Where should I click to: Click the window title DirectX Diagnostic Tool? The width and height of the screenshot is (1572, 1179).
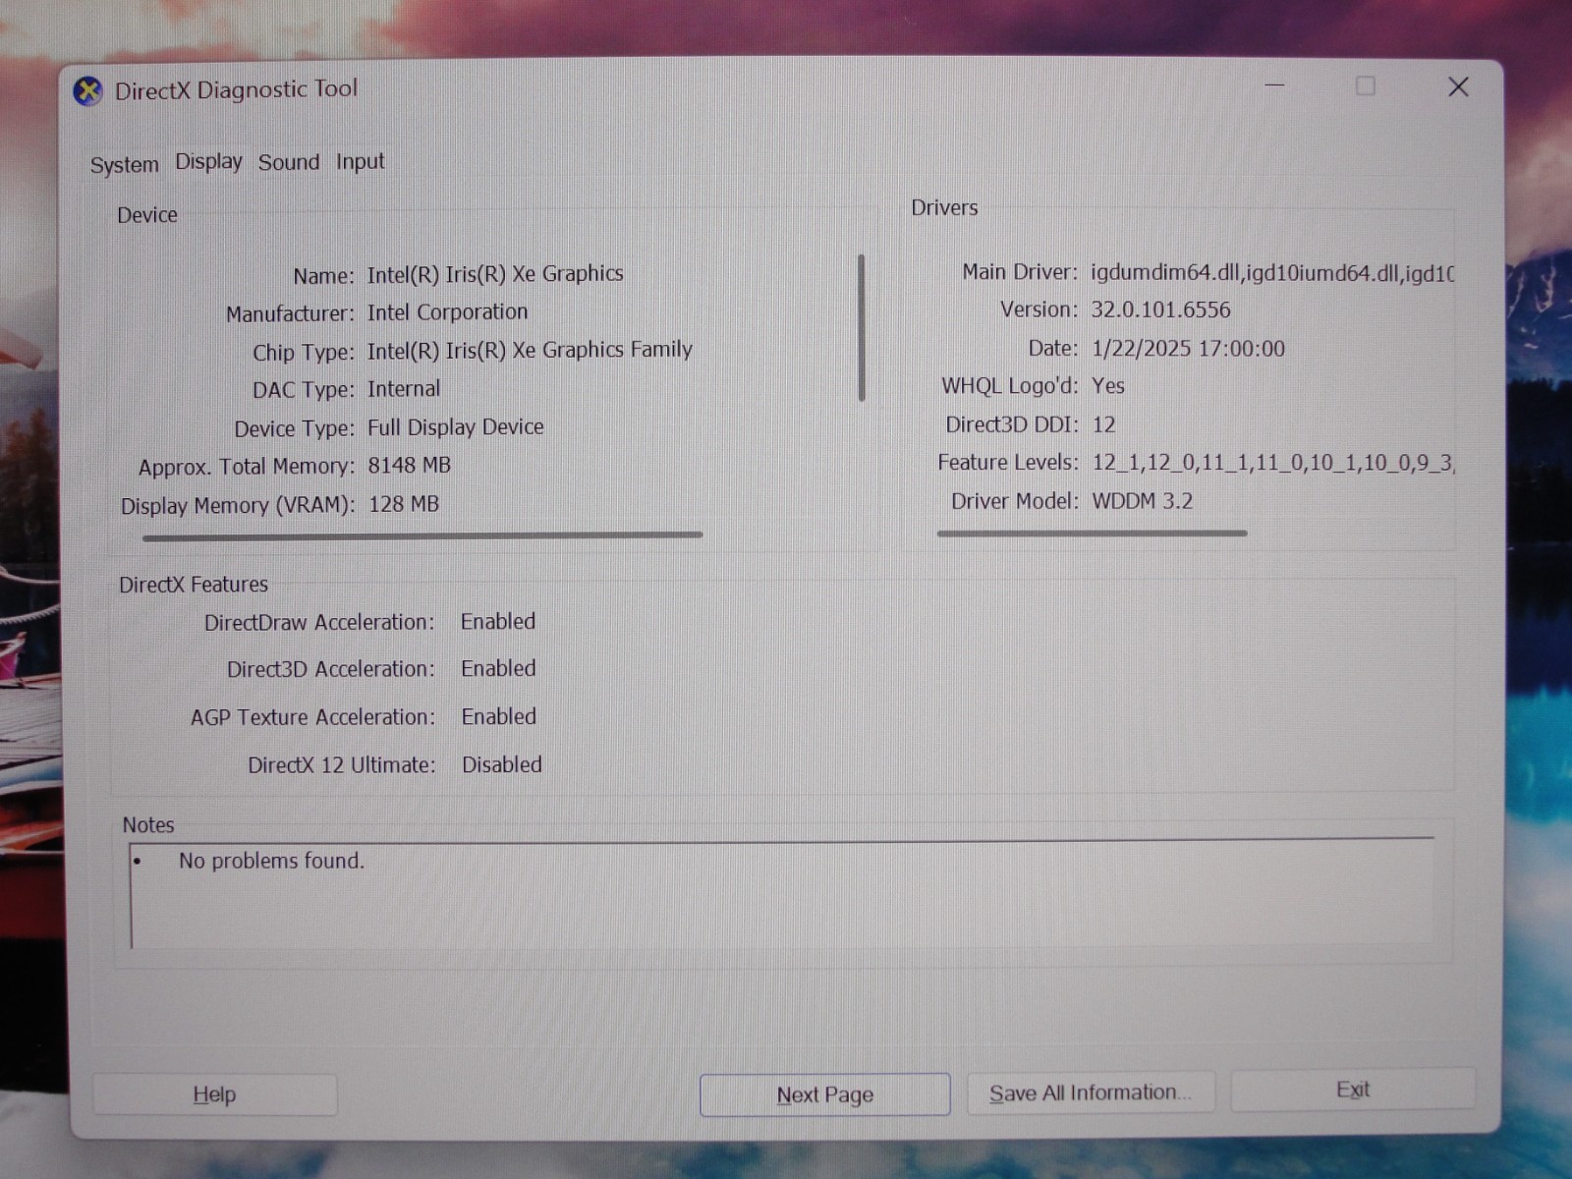pos(236,89)
